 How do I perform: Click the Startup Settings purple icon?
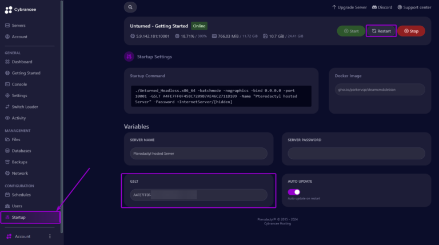(x=129, y=57)
